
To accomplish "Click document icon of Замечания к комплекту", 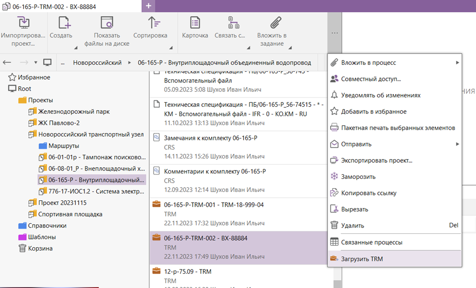I will point(156,137).
